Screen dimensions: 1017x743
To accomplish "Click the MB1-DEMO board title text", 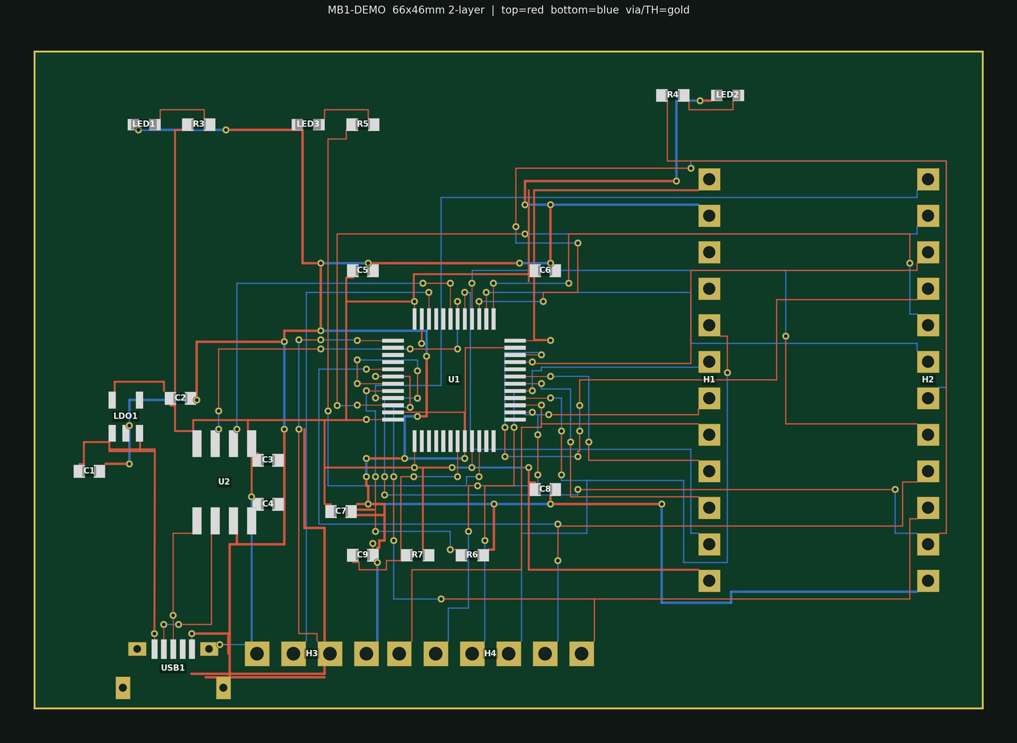I will [508, 10].
